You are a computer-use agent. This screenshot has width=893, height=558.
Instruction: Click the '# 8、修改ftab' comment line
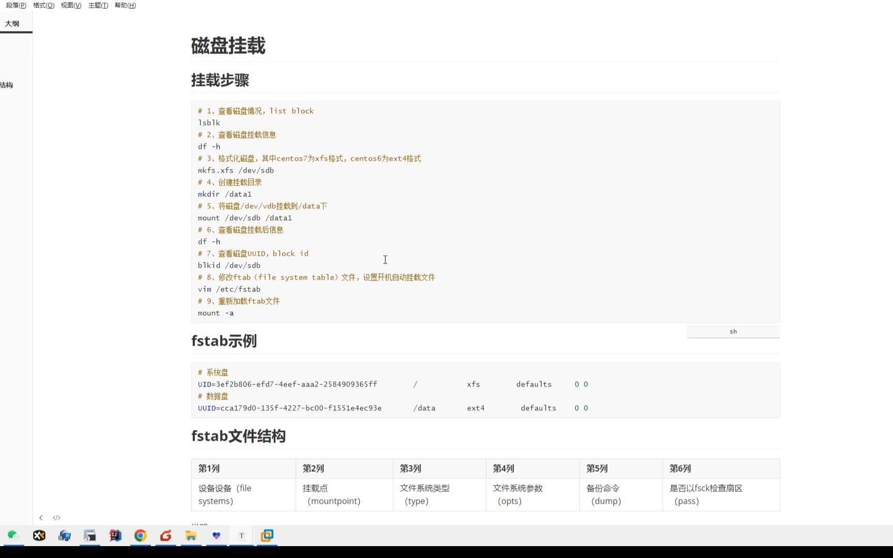[x=316, y=277]
